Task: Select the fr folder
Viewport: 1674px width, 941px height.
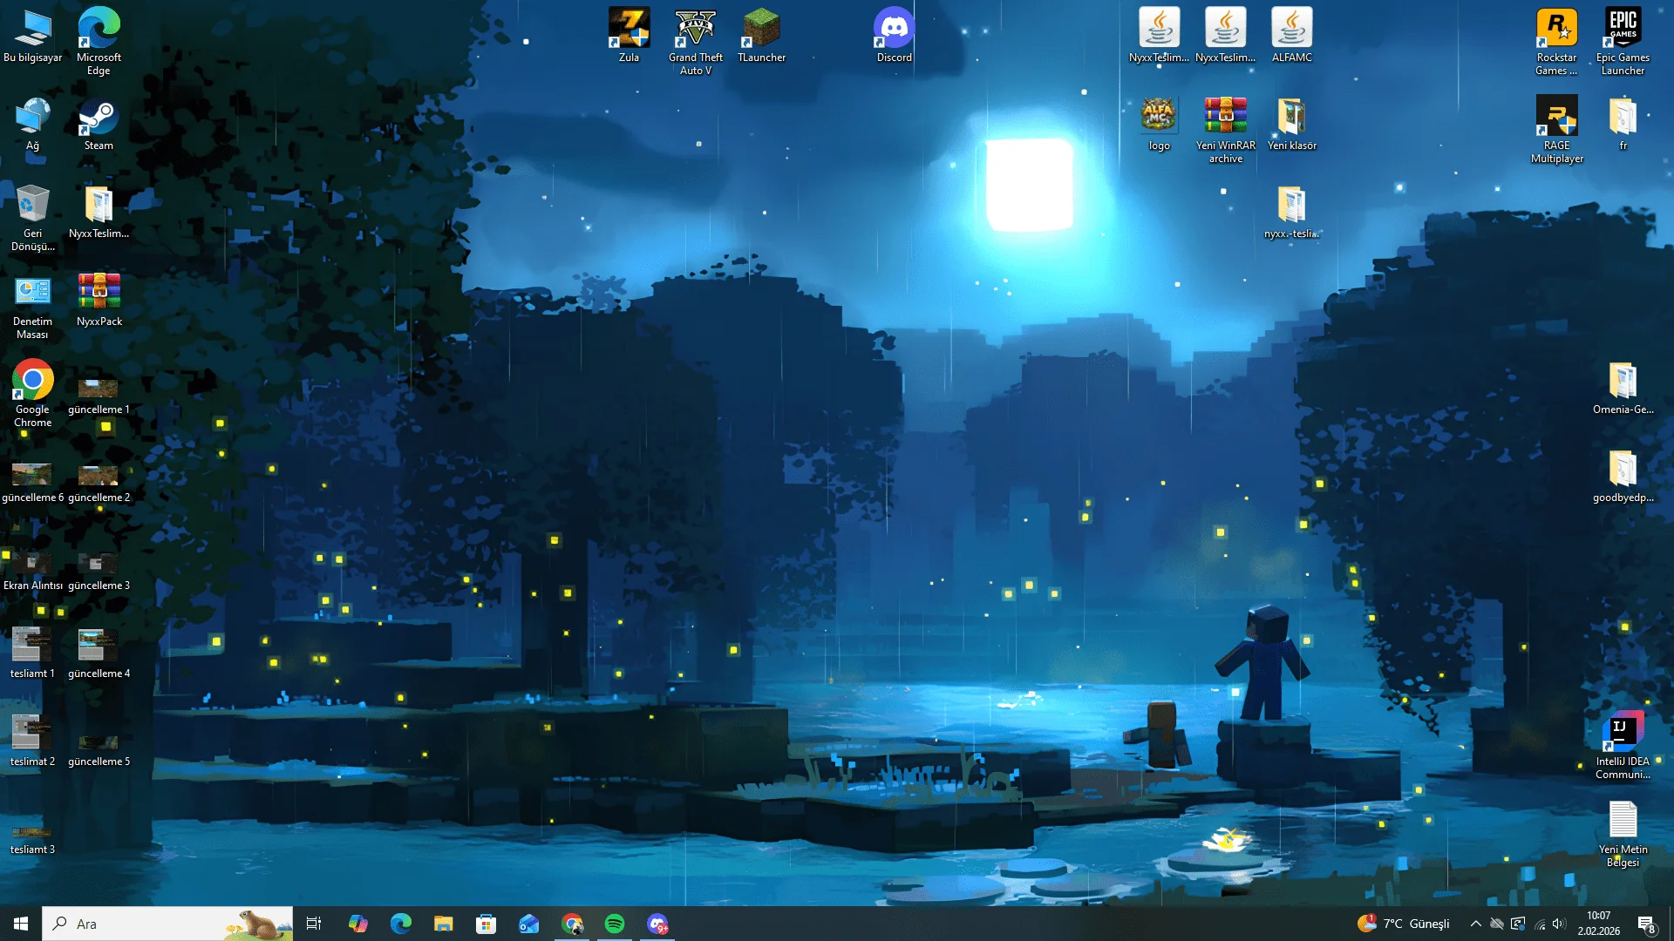Action: (1623, 124)
